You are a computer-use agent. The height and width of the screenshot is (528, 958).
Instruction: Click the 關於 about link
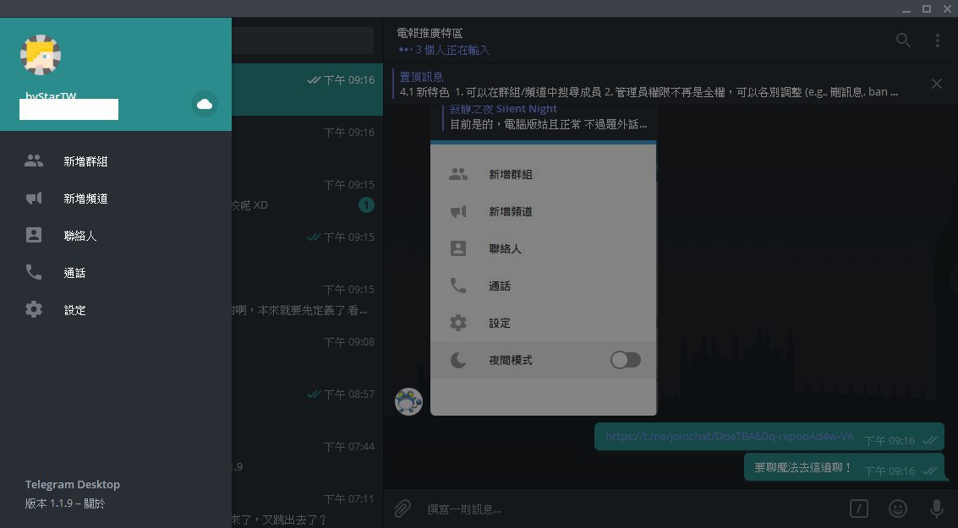pos(95,504)
